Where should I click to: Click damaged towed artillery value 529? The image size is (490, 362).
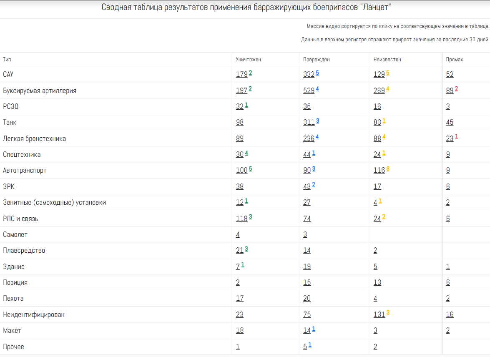[309, 90]
